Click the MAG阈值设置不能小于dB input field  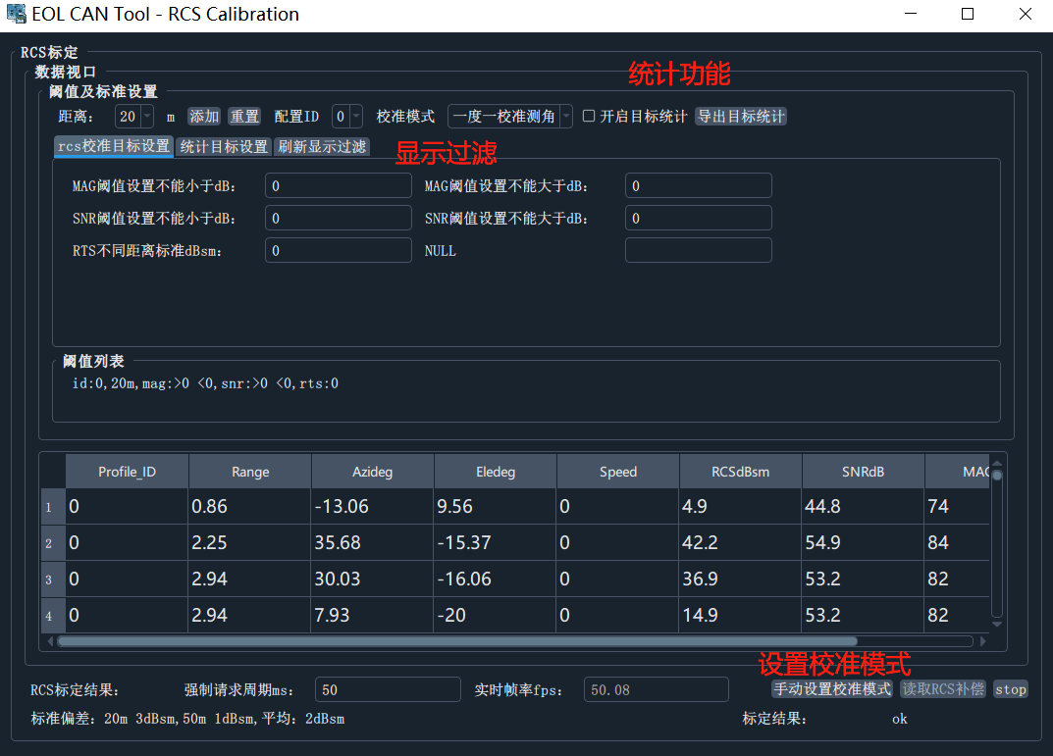338,184
